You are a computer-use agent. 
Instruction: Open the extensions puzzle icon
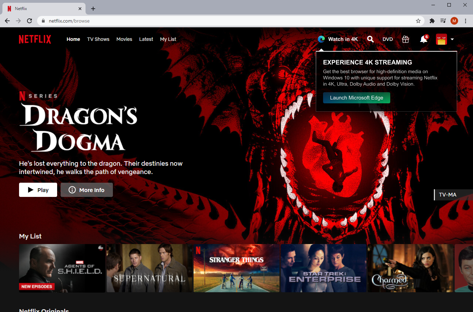tap(432, 21)
